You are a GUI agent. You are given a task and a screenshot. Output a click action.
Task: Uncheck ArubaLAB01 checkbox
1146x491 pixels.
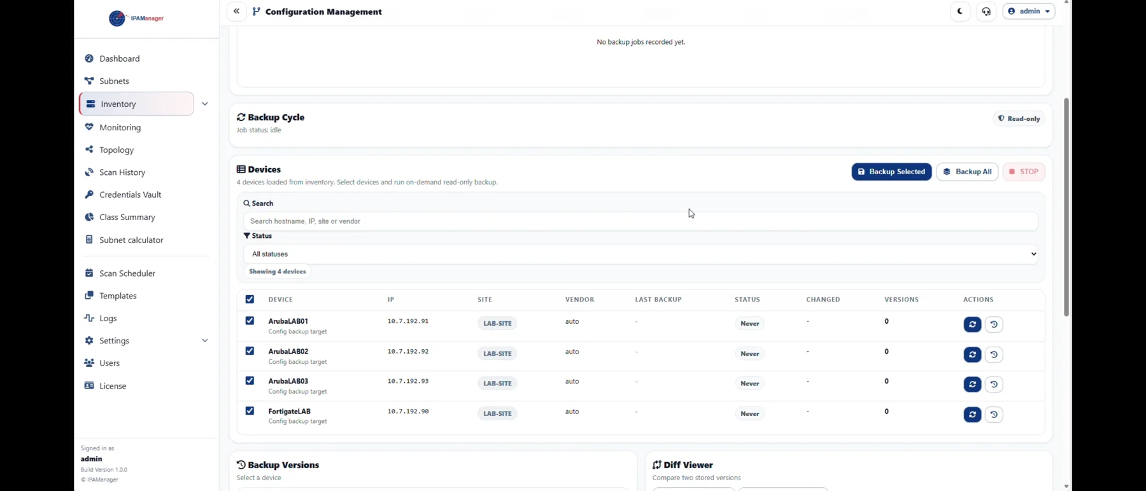(250, 321)
